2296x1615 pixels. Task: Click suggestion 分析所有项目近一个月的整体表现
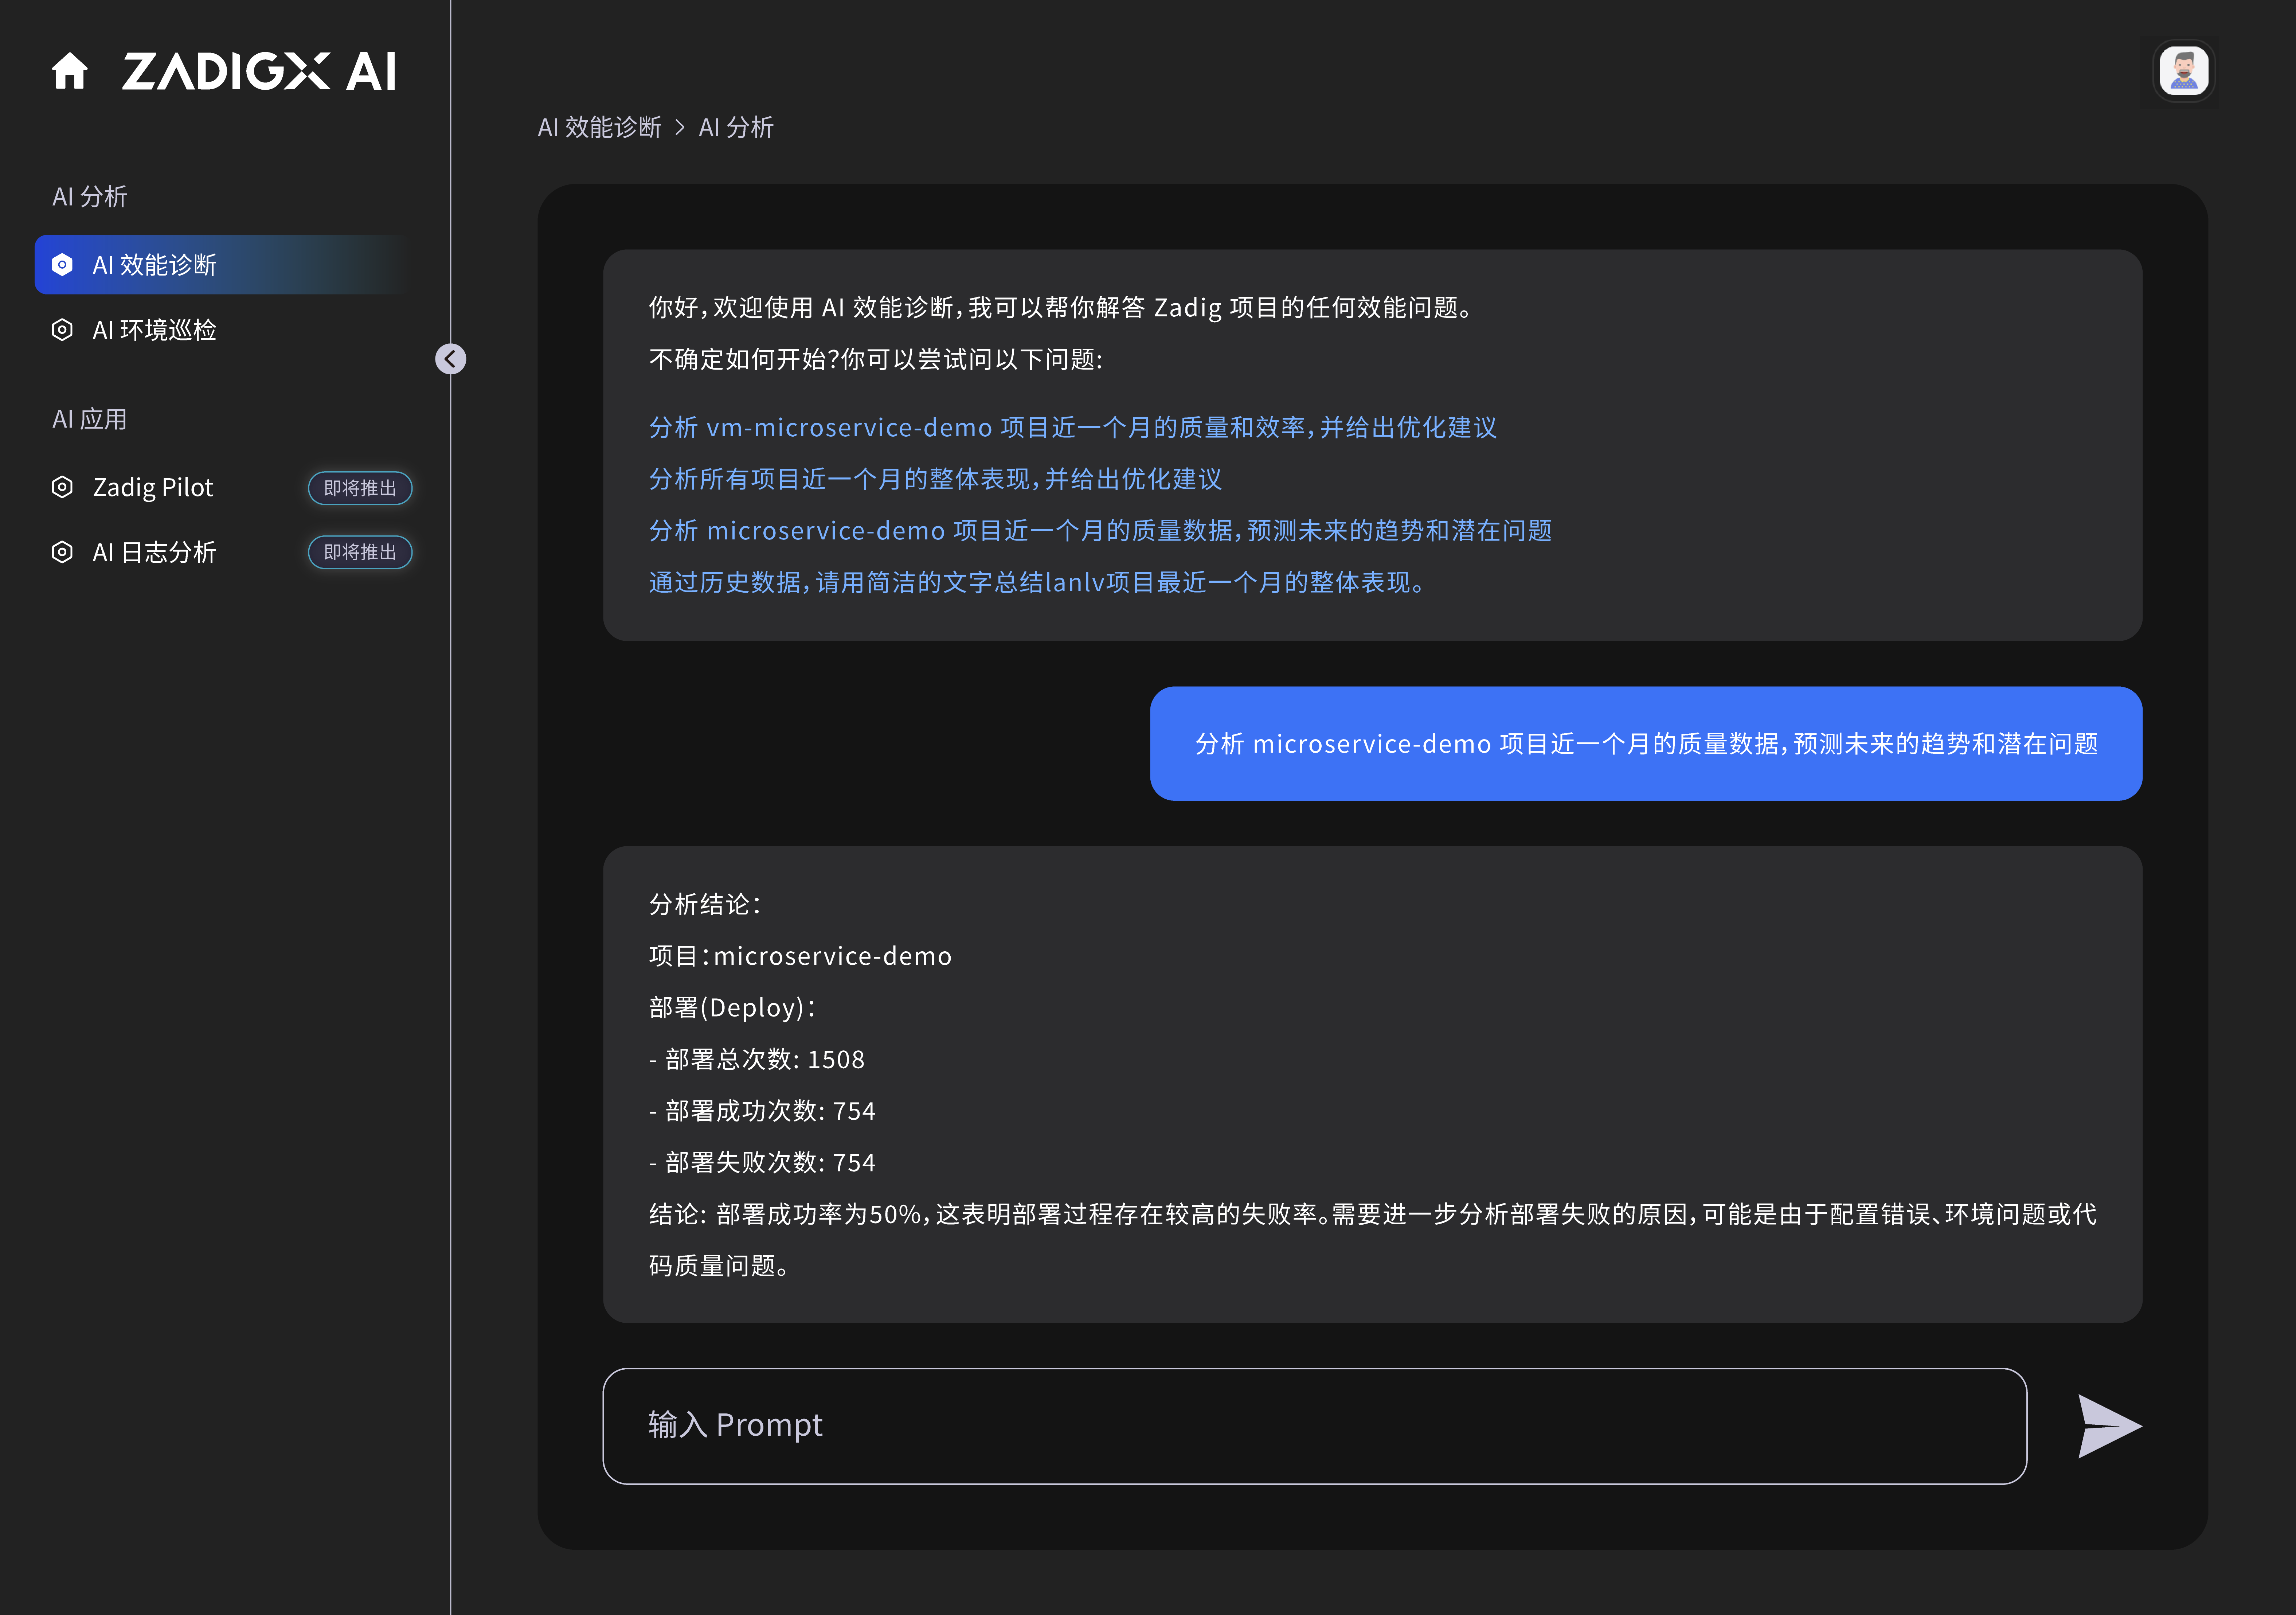[935, 479]
